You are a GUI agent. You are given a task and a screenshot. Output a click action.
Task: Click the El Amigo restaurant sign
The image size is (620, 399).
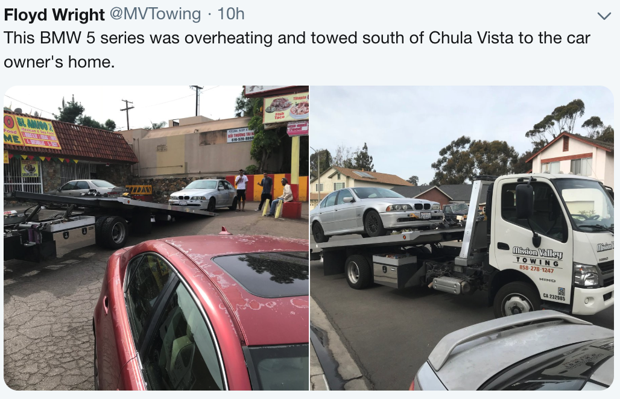(x=31, y=131)
